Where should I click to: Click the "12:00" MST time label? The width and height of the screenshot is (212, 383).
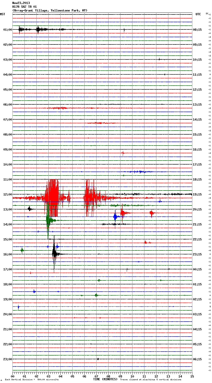[7, 194]
